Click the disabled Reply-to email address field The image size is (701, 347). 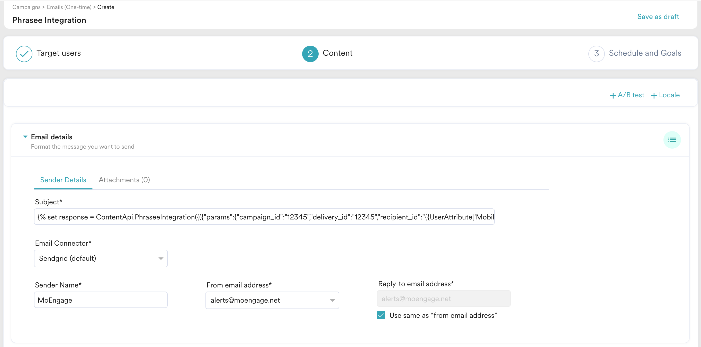click(x=444, y=299)
